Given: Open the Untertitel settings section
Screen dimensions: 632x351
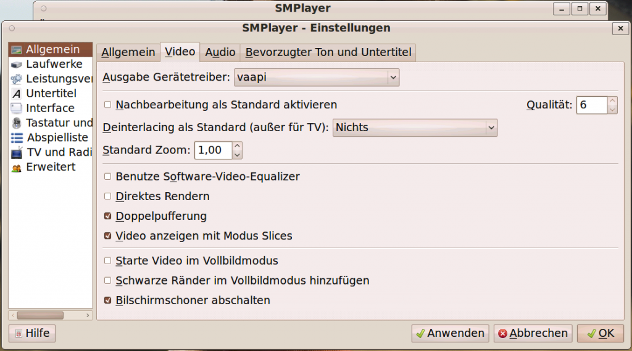Looking at the screenshot, I should (x=51, y=93).
